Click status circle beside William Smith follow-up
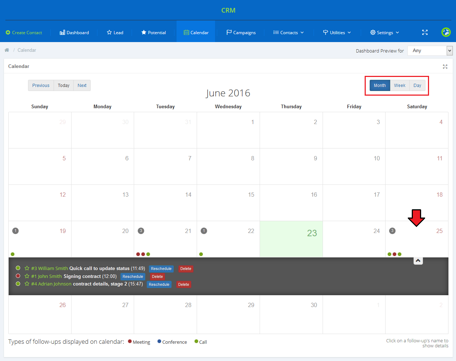Screen dimensions: 456x361 (18, 268)
